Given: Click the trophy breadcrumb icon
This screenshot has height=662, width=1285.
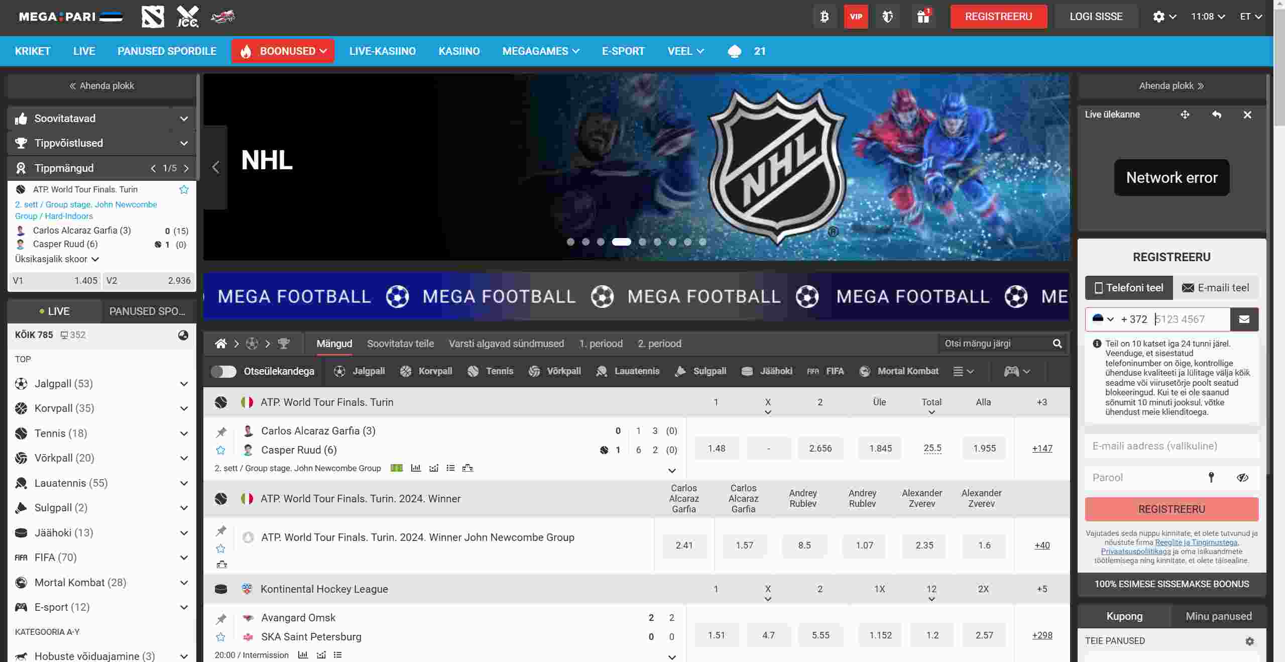Looking at the screenshot, I should (x=284, y=344).
